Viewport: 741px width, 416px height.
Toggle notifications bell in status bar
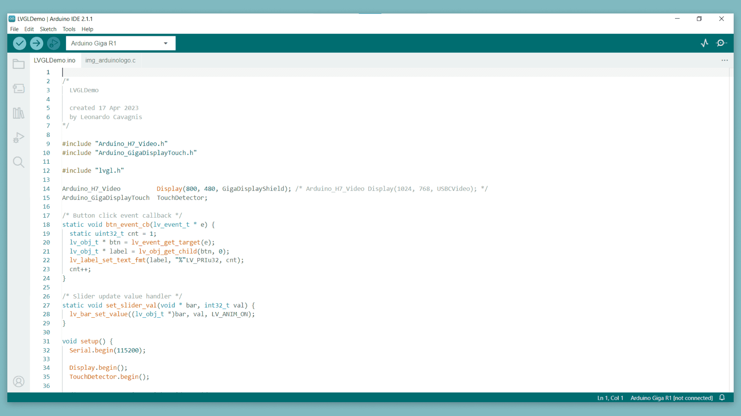(x=722, y=398)
